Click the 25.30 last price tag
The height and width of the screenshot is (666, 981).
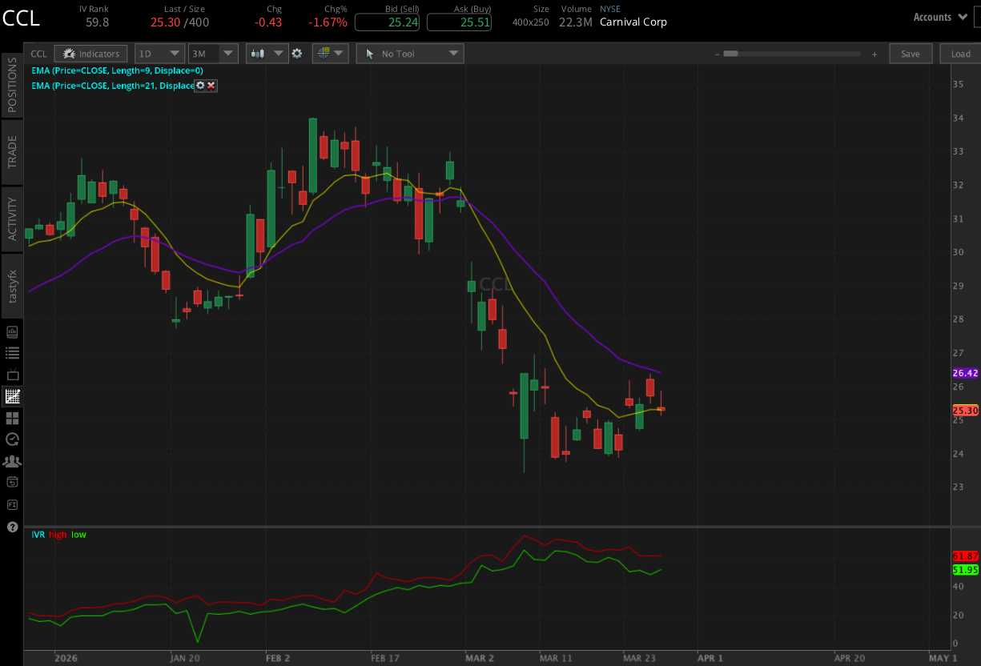[x=965, y=410]
